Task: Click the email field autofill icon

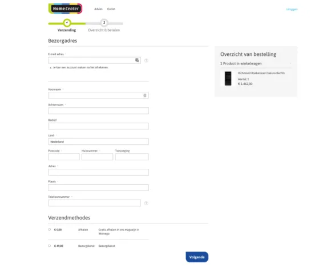Action: (137, 60)
